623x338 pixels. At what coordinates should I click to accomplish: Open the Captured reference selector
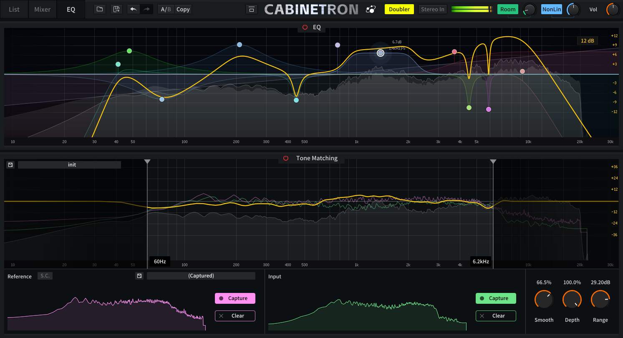tap(201, 275)
